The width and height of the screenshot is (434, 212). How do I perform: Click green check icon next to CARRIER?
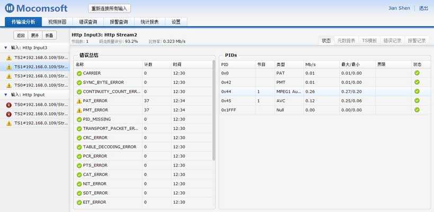pyautogui.click(x=79, y=74)
